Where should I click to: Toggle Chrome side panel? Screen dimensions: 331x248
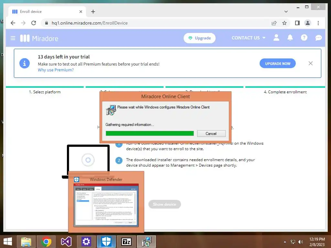pyautogui.click(x=297, y=23)
